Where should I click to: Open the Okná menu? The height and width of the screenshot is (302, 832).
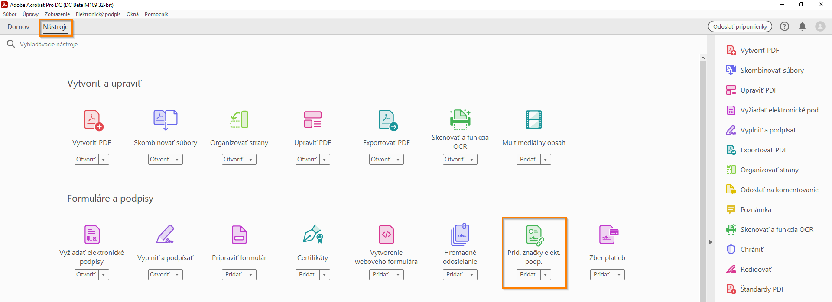click(133, 14)
